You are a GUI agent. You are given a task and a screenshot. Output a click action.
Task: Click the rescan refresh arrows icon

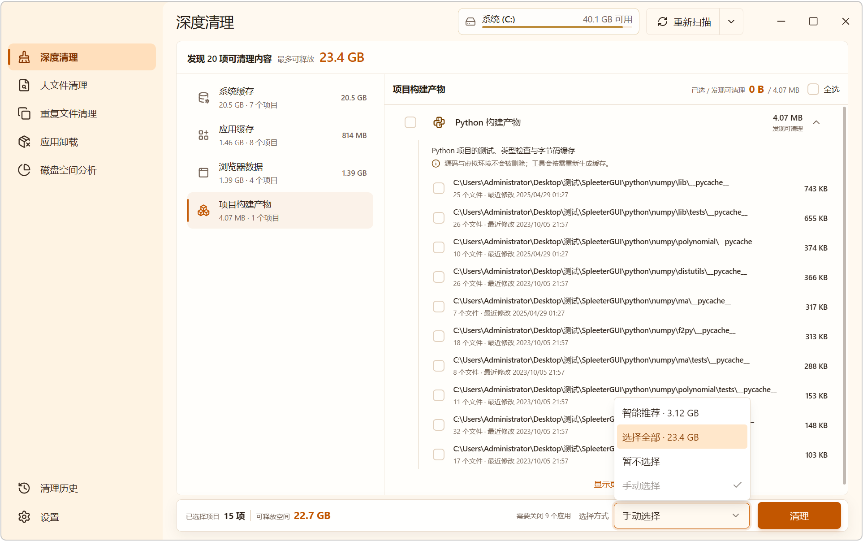[663, 22]
